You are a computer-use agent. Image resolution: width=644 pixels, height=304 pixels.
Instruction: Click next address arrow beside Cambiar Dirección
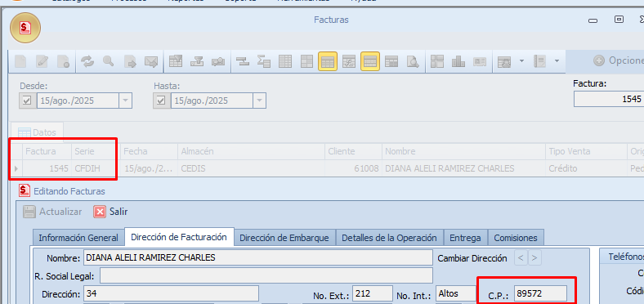point(534,258)
